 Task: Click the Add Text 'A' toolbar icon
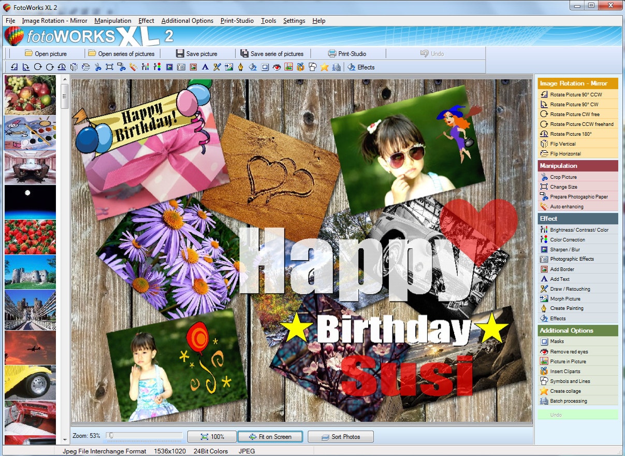point(205,67)
